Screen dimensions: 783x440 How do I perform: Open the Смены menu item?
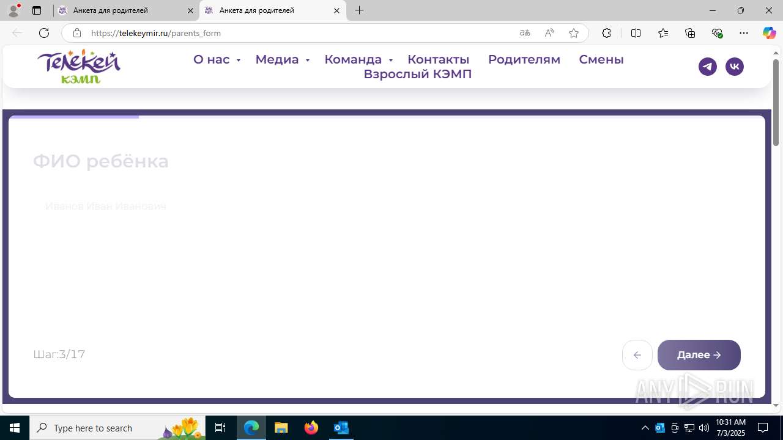click(x=601, y=59)
